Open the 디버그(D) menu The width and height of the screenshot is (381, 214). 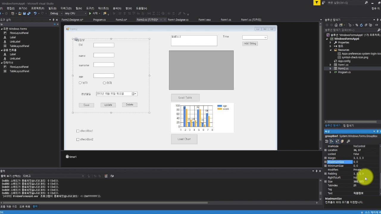coord(66,8)
